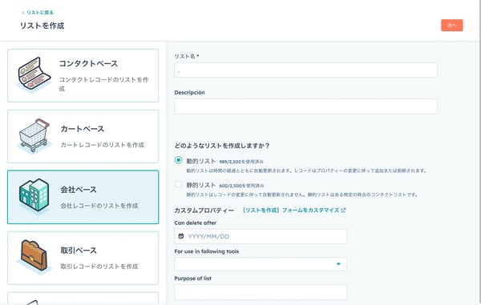481x305 pixels.
Task: Click calendar icon in date field
Action: [181, 236]
